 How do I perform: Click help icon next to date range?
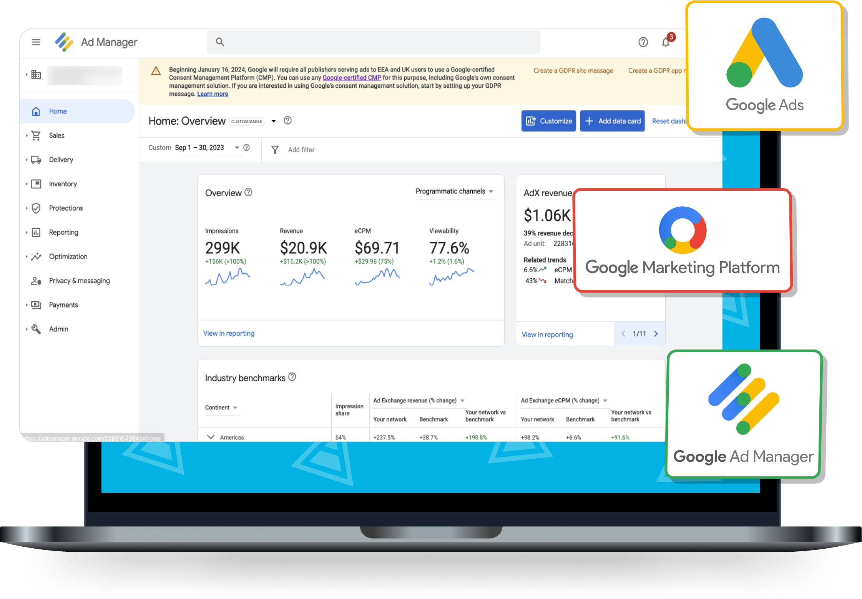(247, 148)
